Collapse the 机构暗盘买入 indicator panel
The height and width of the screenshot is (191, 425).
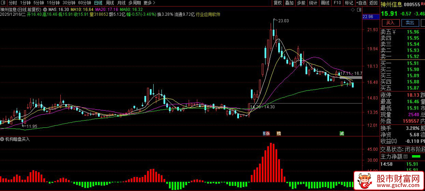[2, 139]
